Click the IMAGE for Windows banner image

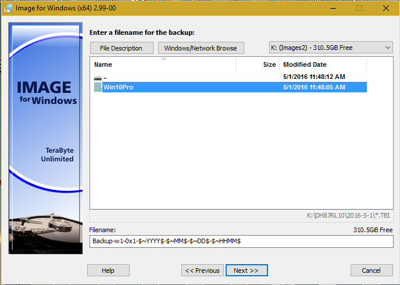(45, 138)
